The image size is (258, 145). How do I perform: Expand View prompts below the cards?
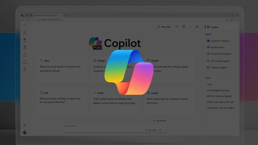(x=160, y=121)
